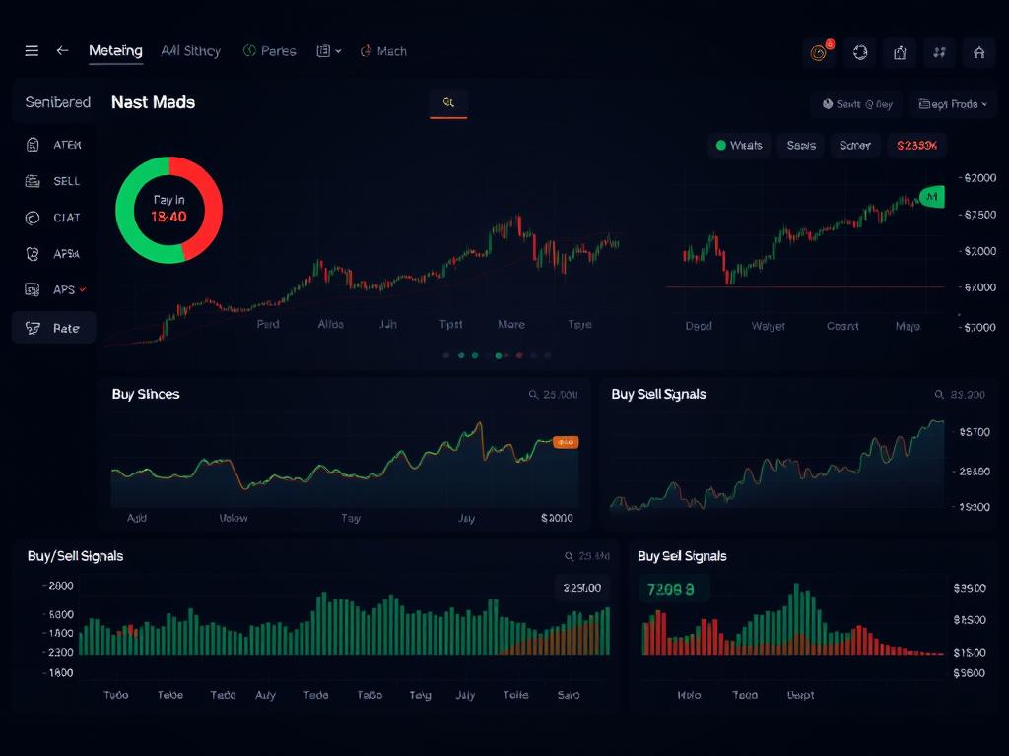
Task: Switch to the Meteing tab
Action: coord(115,51)
